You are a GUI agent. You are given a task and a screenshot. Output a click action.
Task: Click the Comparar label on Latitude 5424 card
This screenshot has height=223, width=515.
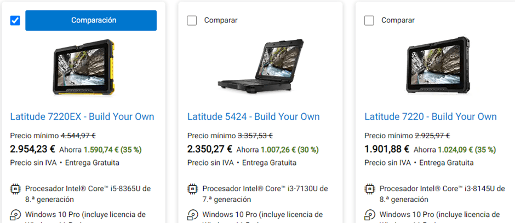pyautogui.click(x=221, y=20)
